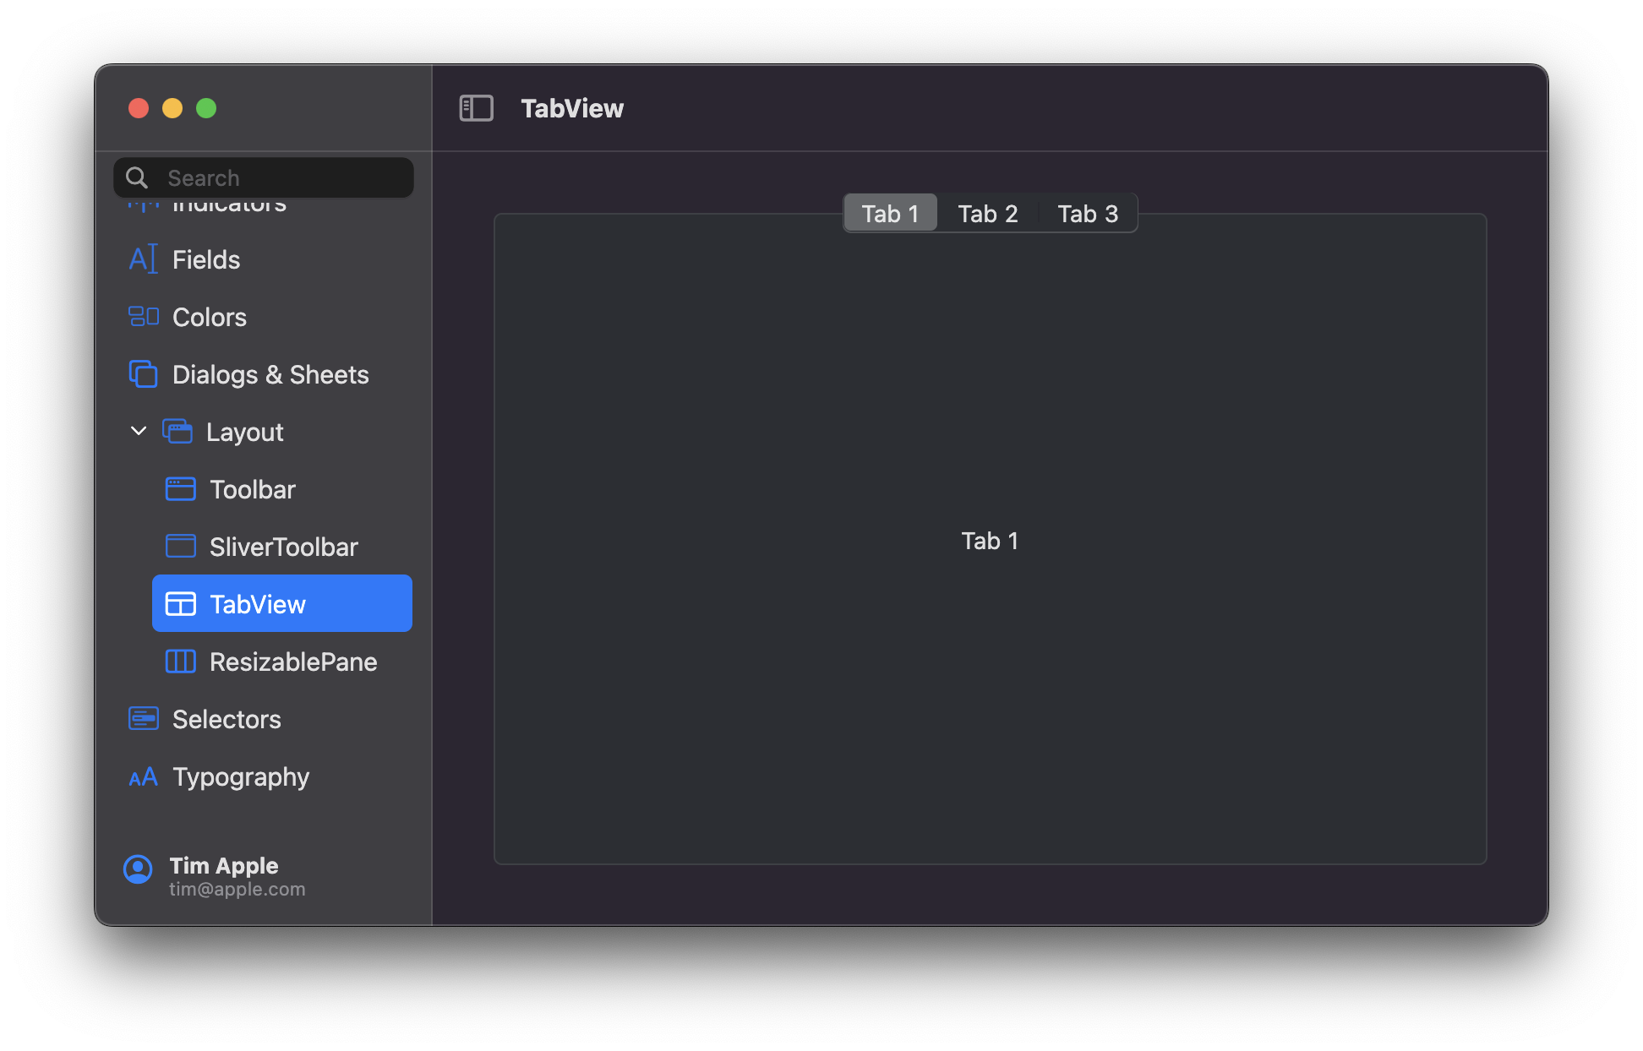Switch to Tab 2

(x=987, y=214)
